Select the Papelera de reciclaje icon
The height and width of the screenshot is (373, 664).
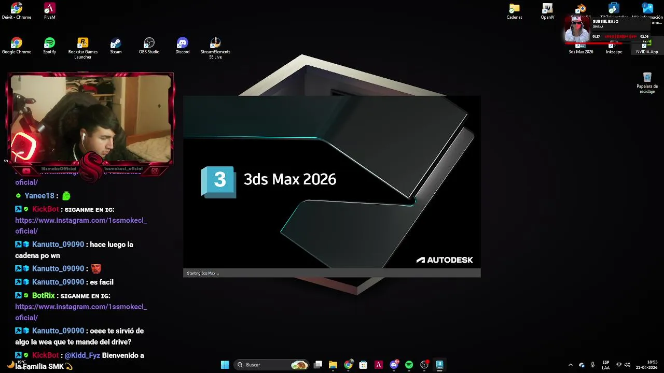point(647,83)
